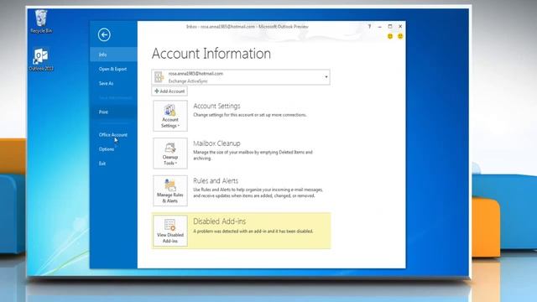Open Office Account page

tap(114, 134)
